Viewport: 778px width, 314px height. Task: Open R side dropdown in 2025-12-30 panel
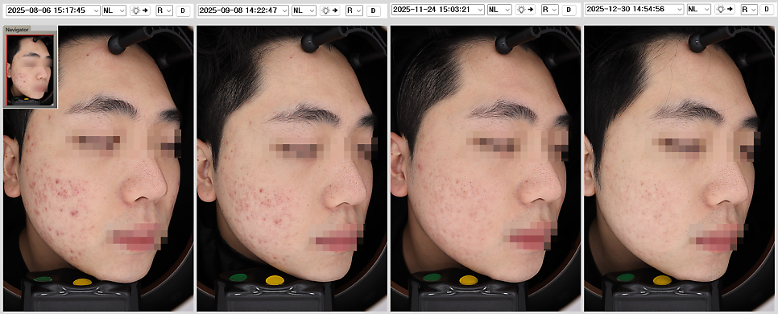[x=749, y=10]
